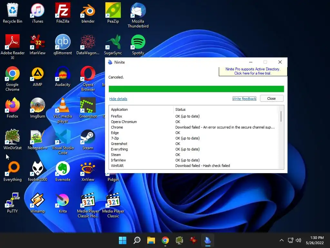Select the Everything desktop shortcut
This screenshot has height=248, width=330.
click(13, 171)
